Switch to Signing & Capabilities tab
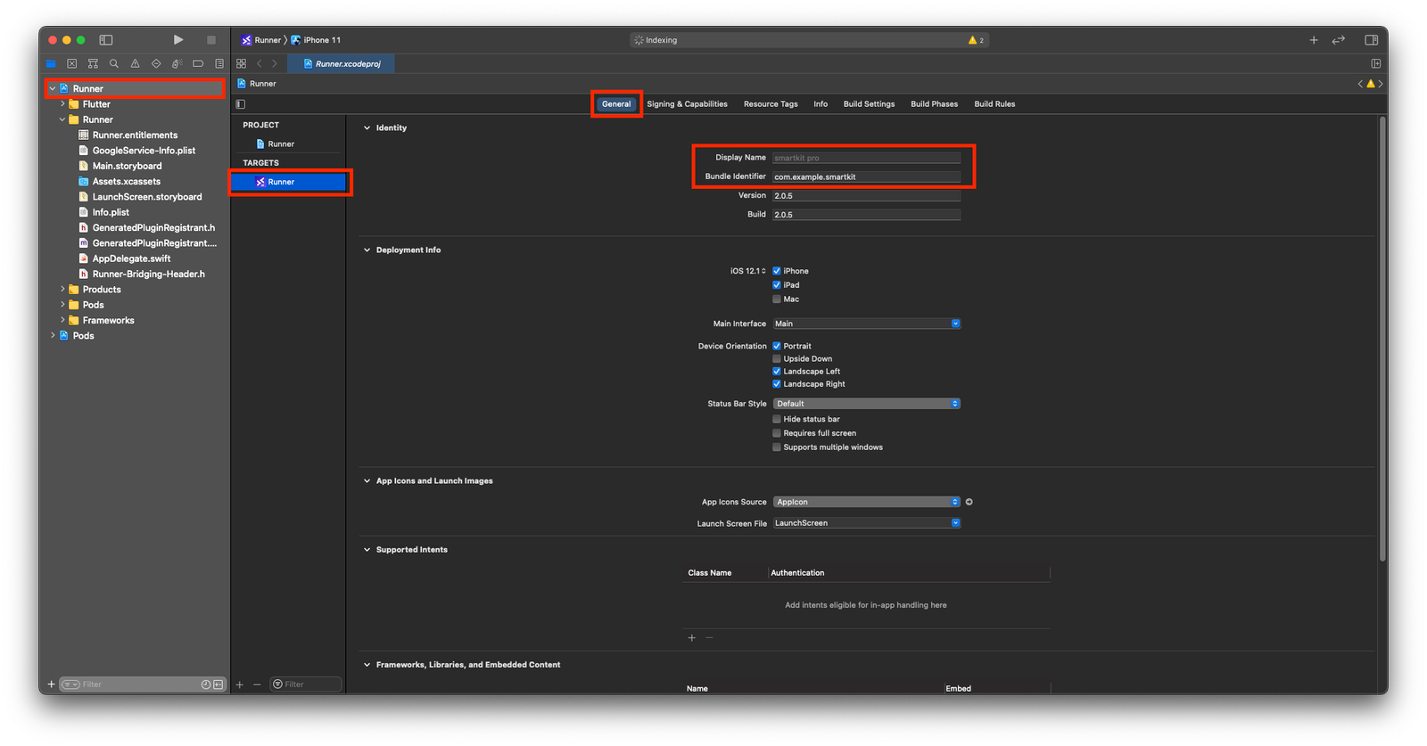Image resolution: width=1427 pixels, height=746 pixels. point(687,104)
